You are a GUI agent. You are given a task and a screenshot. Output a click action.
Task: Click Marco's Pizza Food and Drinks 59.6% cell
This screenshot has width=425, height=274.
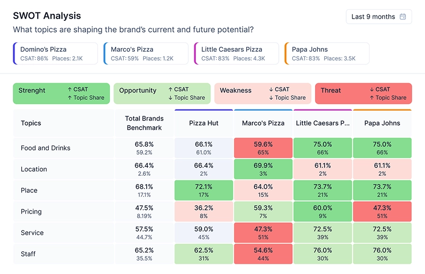click(x=263, y=148)
